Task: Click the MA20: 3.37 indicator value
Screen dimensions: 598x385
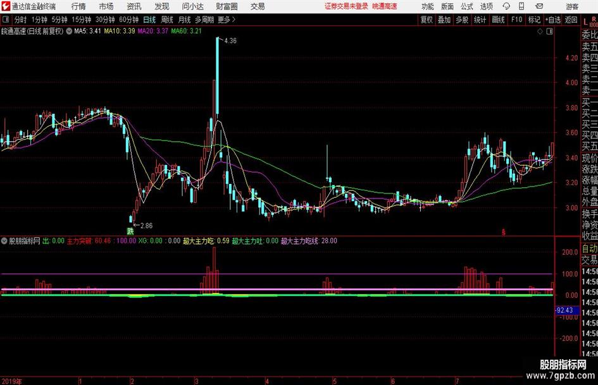Action: click(153, 31)
